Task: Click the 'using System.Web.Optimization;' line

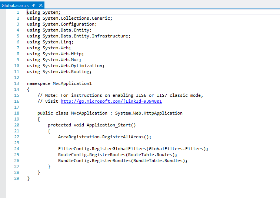Action: (x=66, y=66)
